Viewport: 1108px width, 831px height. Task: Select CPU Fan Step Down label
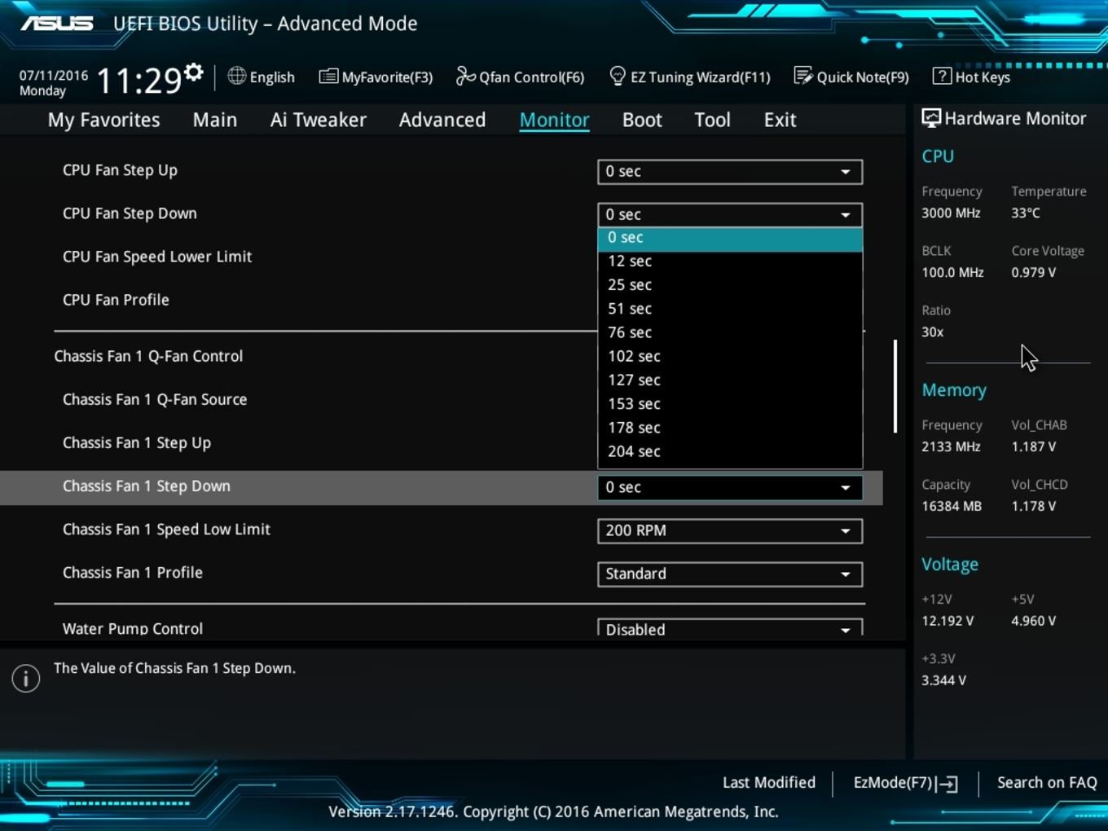[130, 213]
